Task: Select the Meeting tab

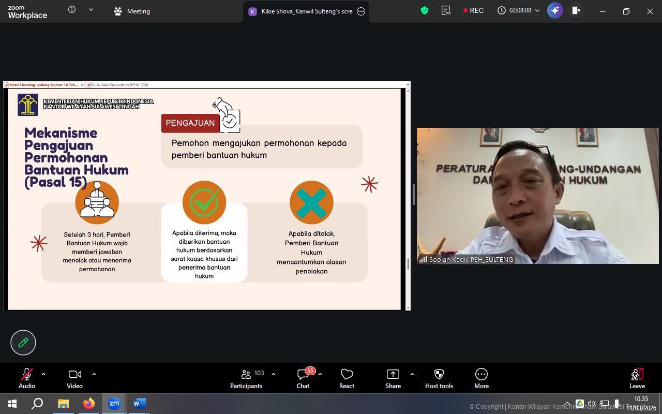Action: (132, 11)
